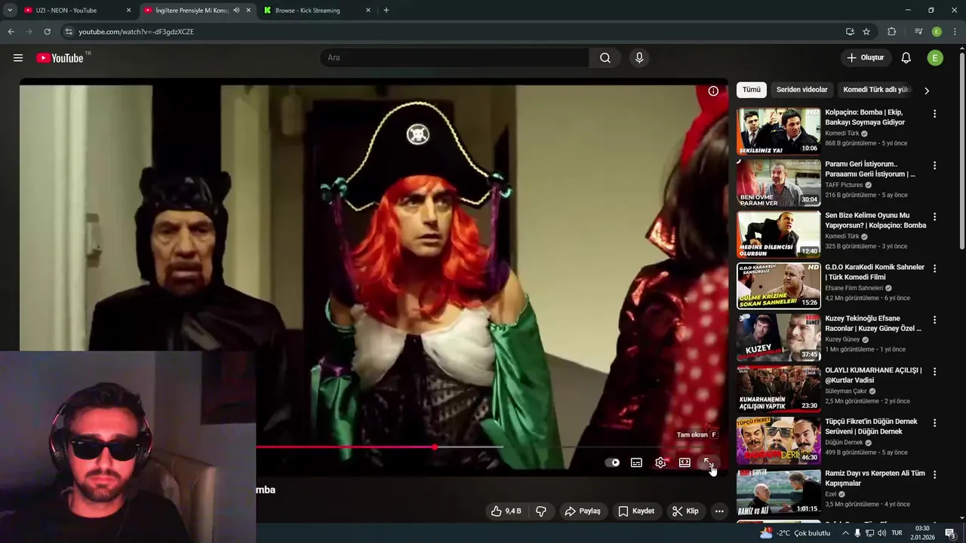Toggle autoplay switch in player

point(613,462)
